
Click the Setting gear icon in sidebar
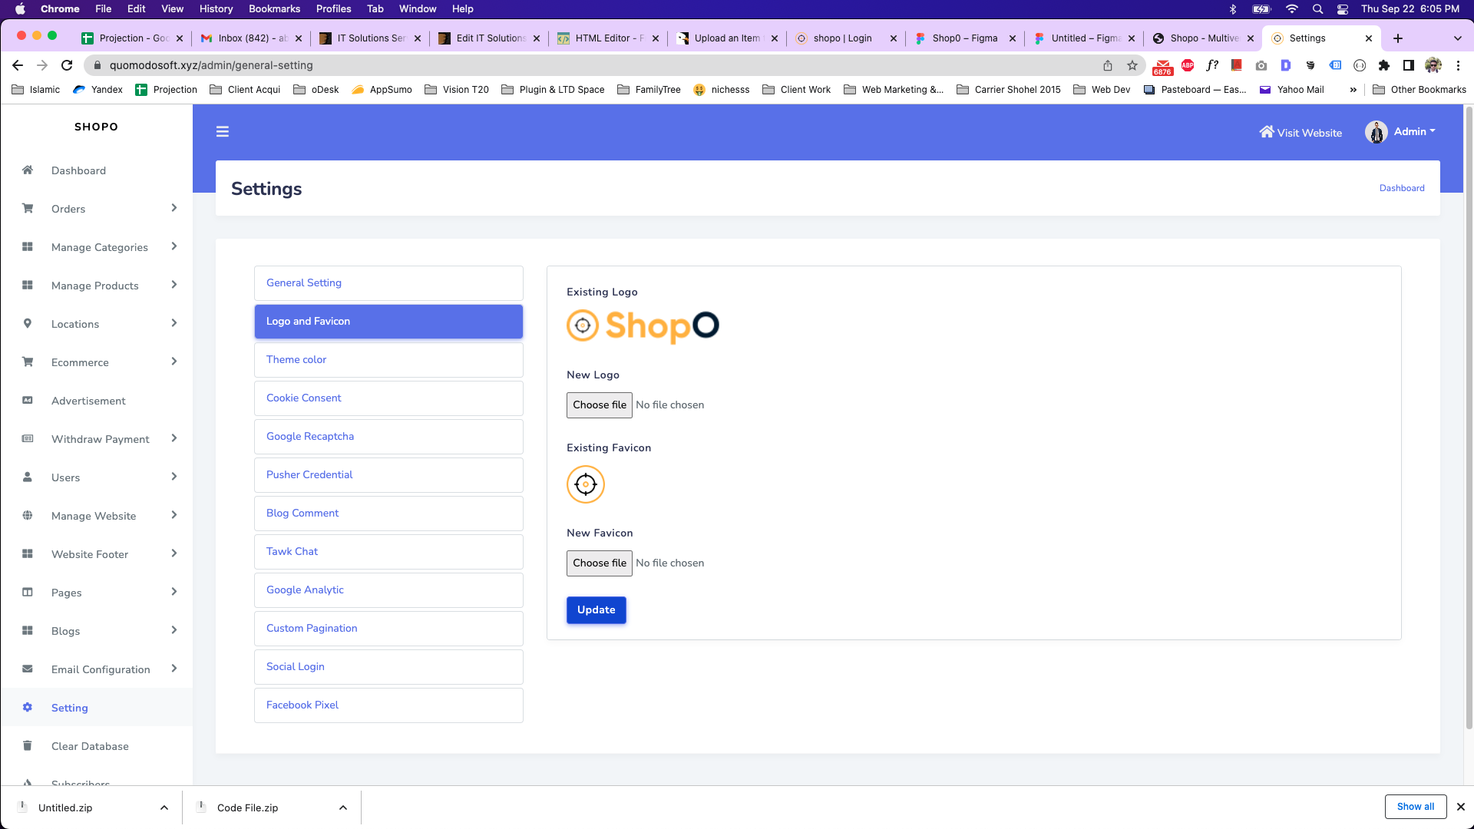point(28,708)
